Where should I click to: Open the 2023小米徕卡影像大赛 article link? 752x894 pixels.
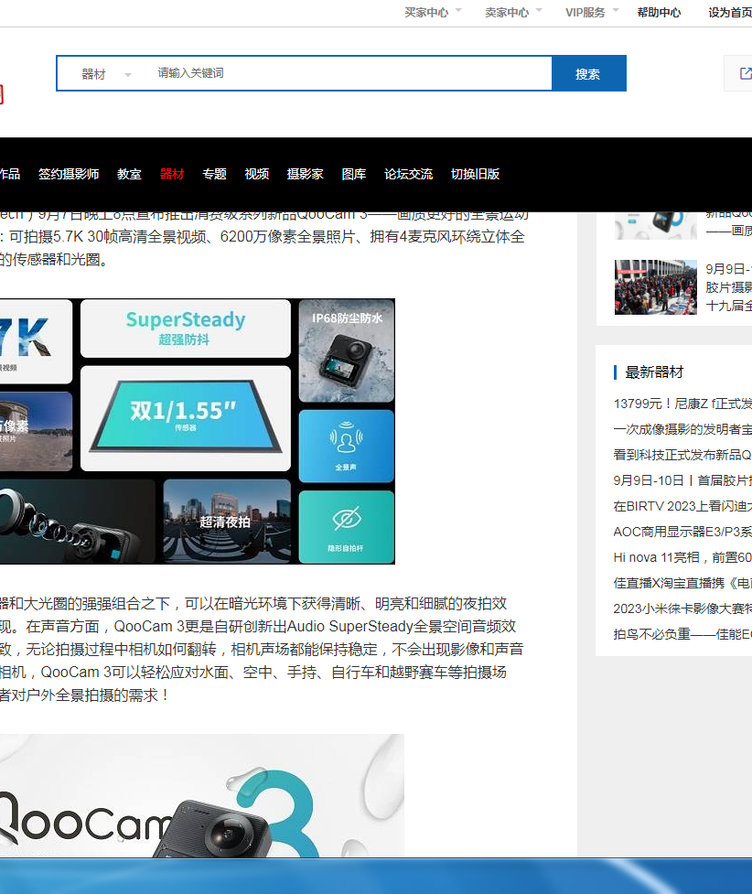click(x=682, y=609)
